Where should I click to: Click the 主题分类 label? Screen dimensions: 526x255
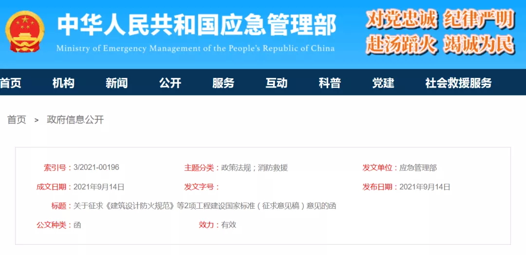pyautogui.click(x=201, y=168)
